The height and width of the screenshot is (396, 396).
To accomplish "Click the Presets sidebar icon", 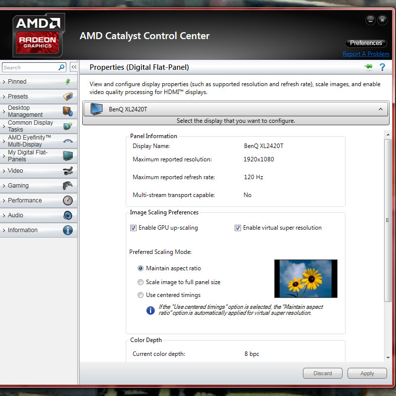I will [x=68, y=97].
